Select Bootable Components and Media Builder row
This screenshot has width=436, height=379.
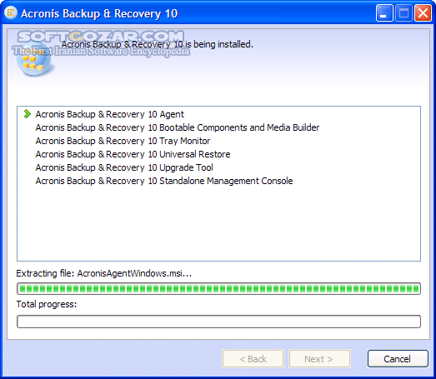[178, 127]
